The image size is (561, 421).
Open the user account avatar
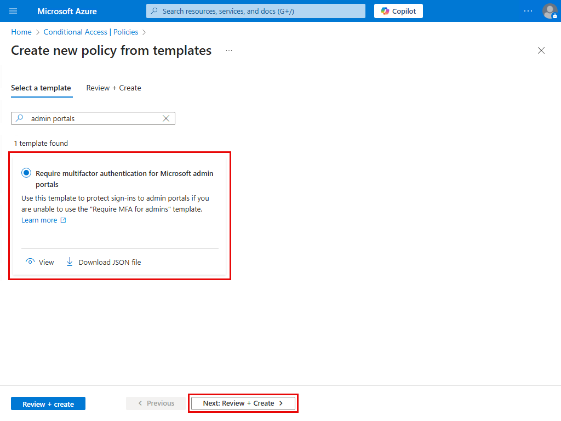(549, 11)
